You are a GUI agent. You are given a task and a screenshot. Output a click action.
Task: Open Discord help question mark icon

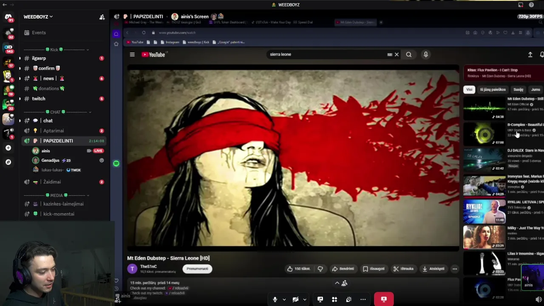pos(531,5)
